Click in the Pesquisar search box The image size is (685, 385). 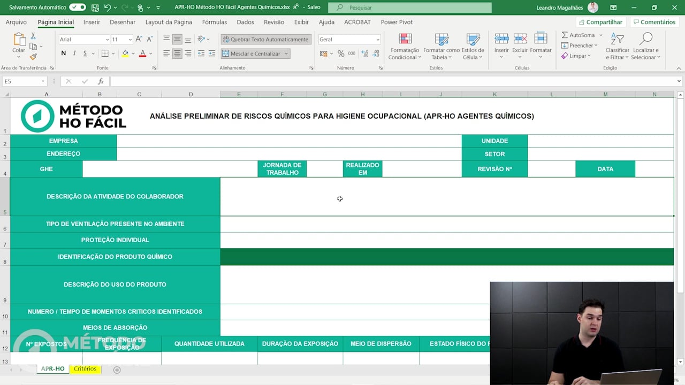(409, 7)
